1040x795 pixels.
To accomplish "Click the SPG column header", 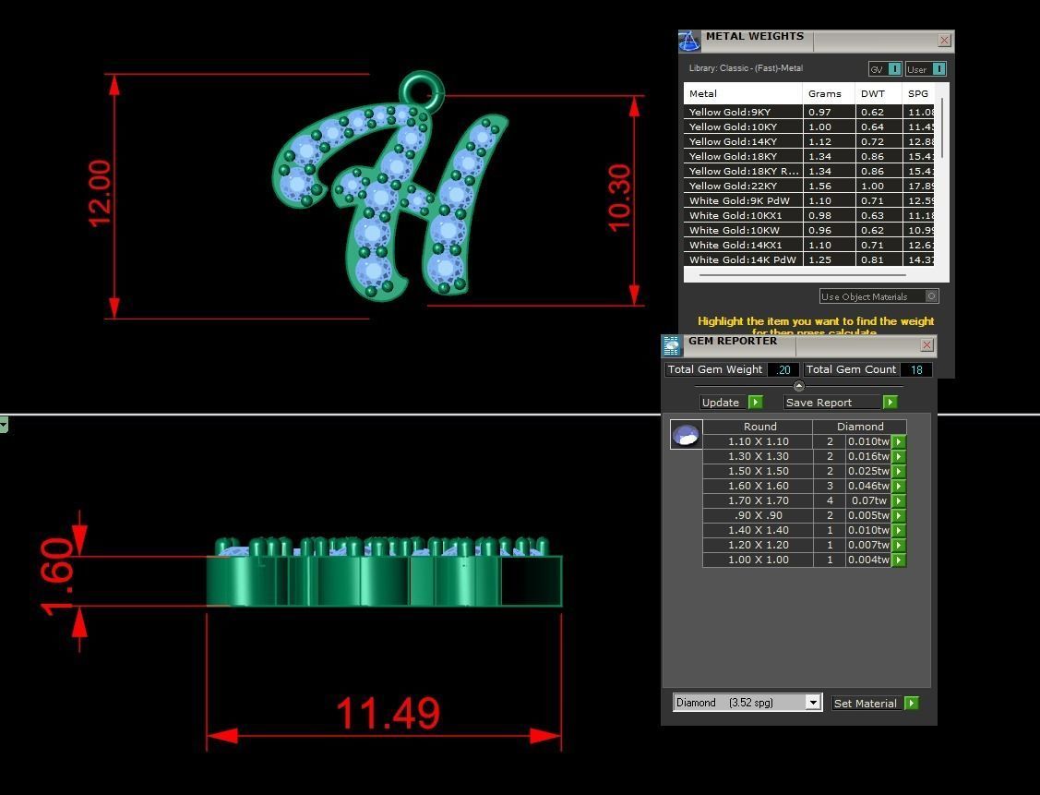I will [918, 93].
